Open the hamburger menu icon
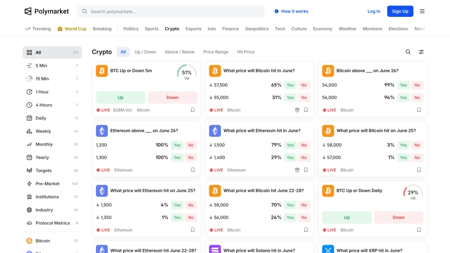This screenshot has width=450, height=253. coord(422,11)
